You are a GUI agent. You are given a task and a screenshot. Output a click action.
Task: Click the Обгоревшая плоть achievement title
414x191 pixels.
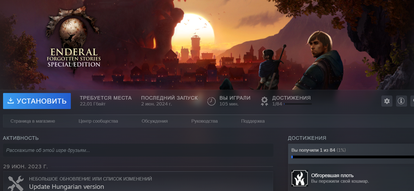pos(332,175)
